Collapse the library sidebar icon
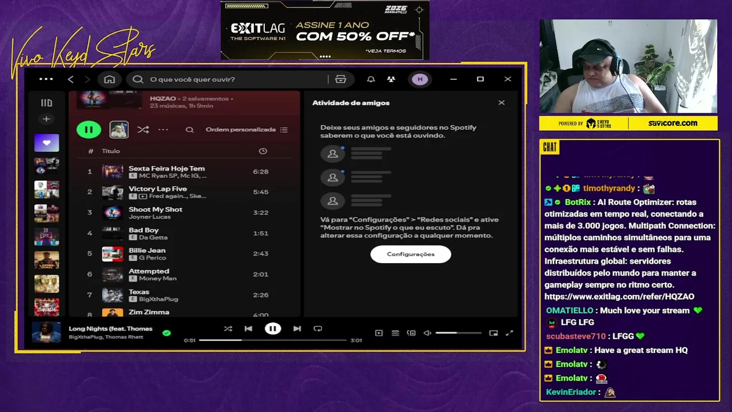732x412 pixels. [x=46, y=103]
